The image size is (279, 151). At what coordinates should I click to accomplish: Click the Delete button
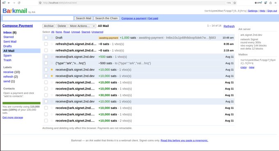62,26
